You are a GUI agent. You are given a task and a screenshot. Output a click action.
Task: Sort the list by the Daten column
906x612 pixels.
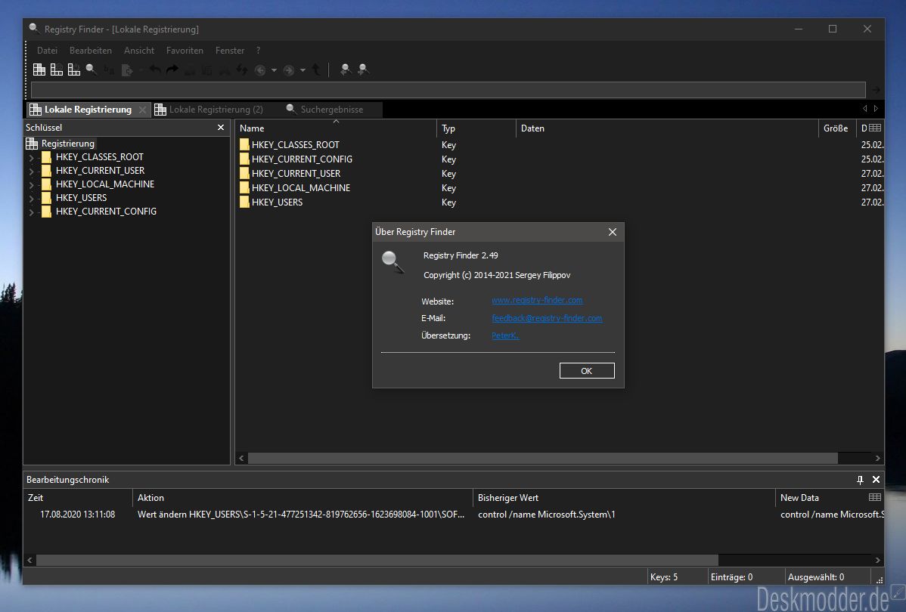(667, 128)
